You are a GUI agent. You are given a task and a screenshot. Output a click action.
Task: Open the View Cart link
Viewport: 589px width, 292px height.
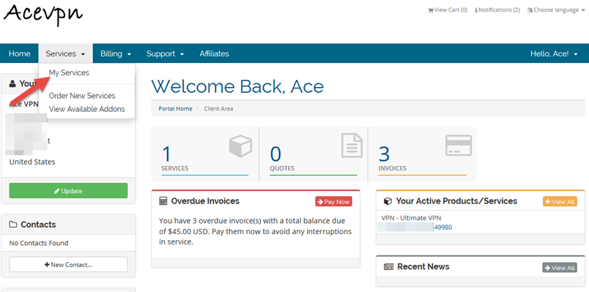click(x=448, y=10)
